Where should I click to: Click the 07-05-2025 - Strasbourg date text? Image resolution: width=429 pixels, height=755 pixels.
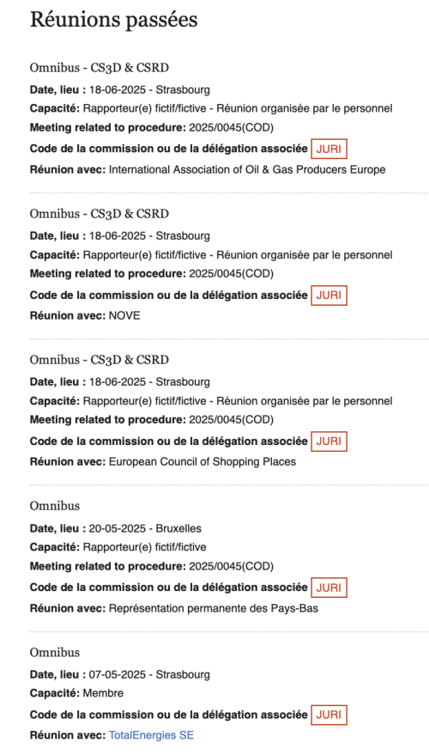pyautogui.click(x=149, y=674)
